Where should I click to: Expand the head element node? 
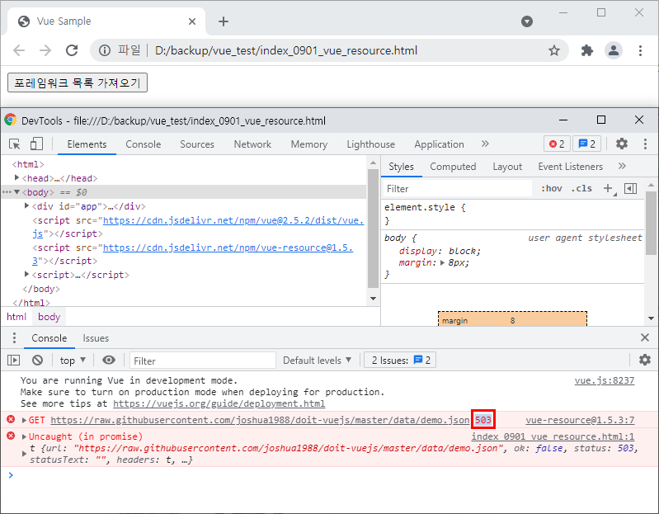click(16, 177)
